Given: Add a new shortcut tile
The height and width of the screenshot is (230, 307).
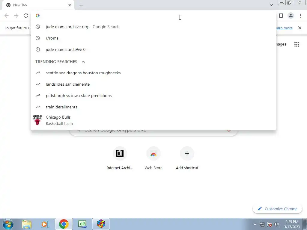Looking at the screenshot, I should point(187,158).
